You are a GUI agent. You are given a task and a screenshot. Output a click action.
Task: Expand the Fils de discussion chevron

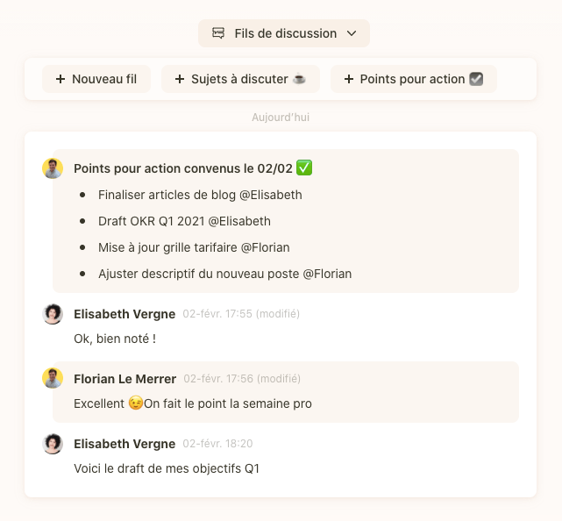click(352, 33)
